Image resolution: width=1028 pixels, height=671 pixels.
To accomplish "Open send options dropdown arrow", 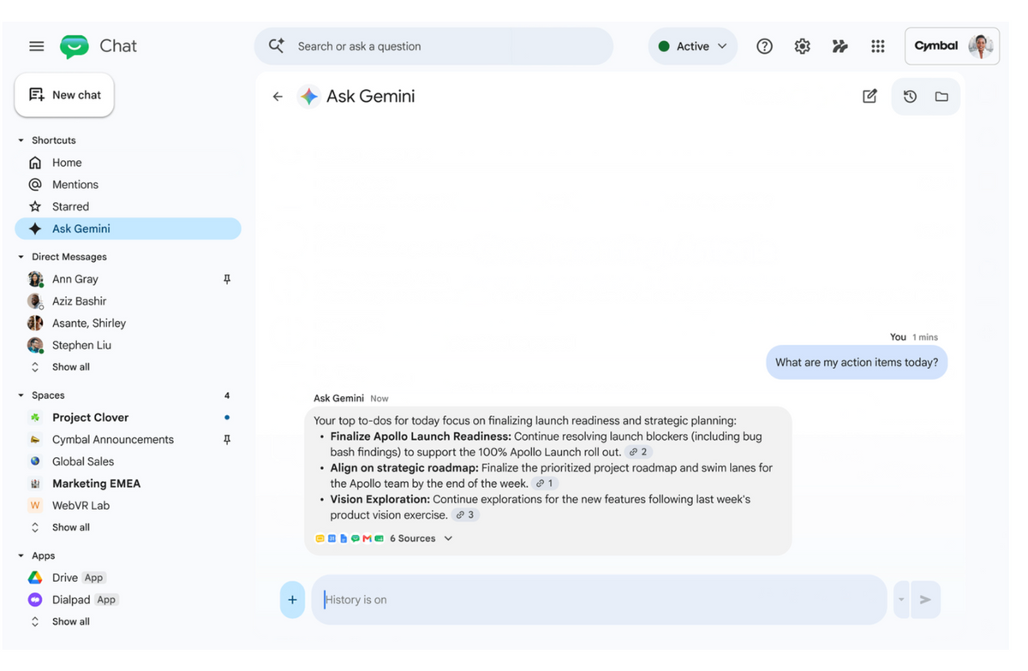I will pyautogui.click(x=901, y=600).
